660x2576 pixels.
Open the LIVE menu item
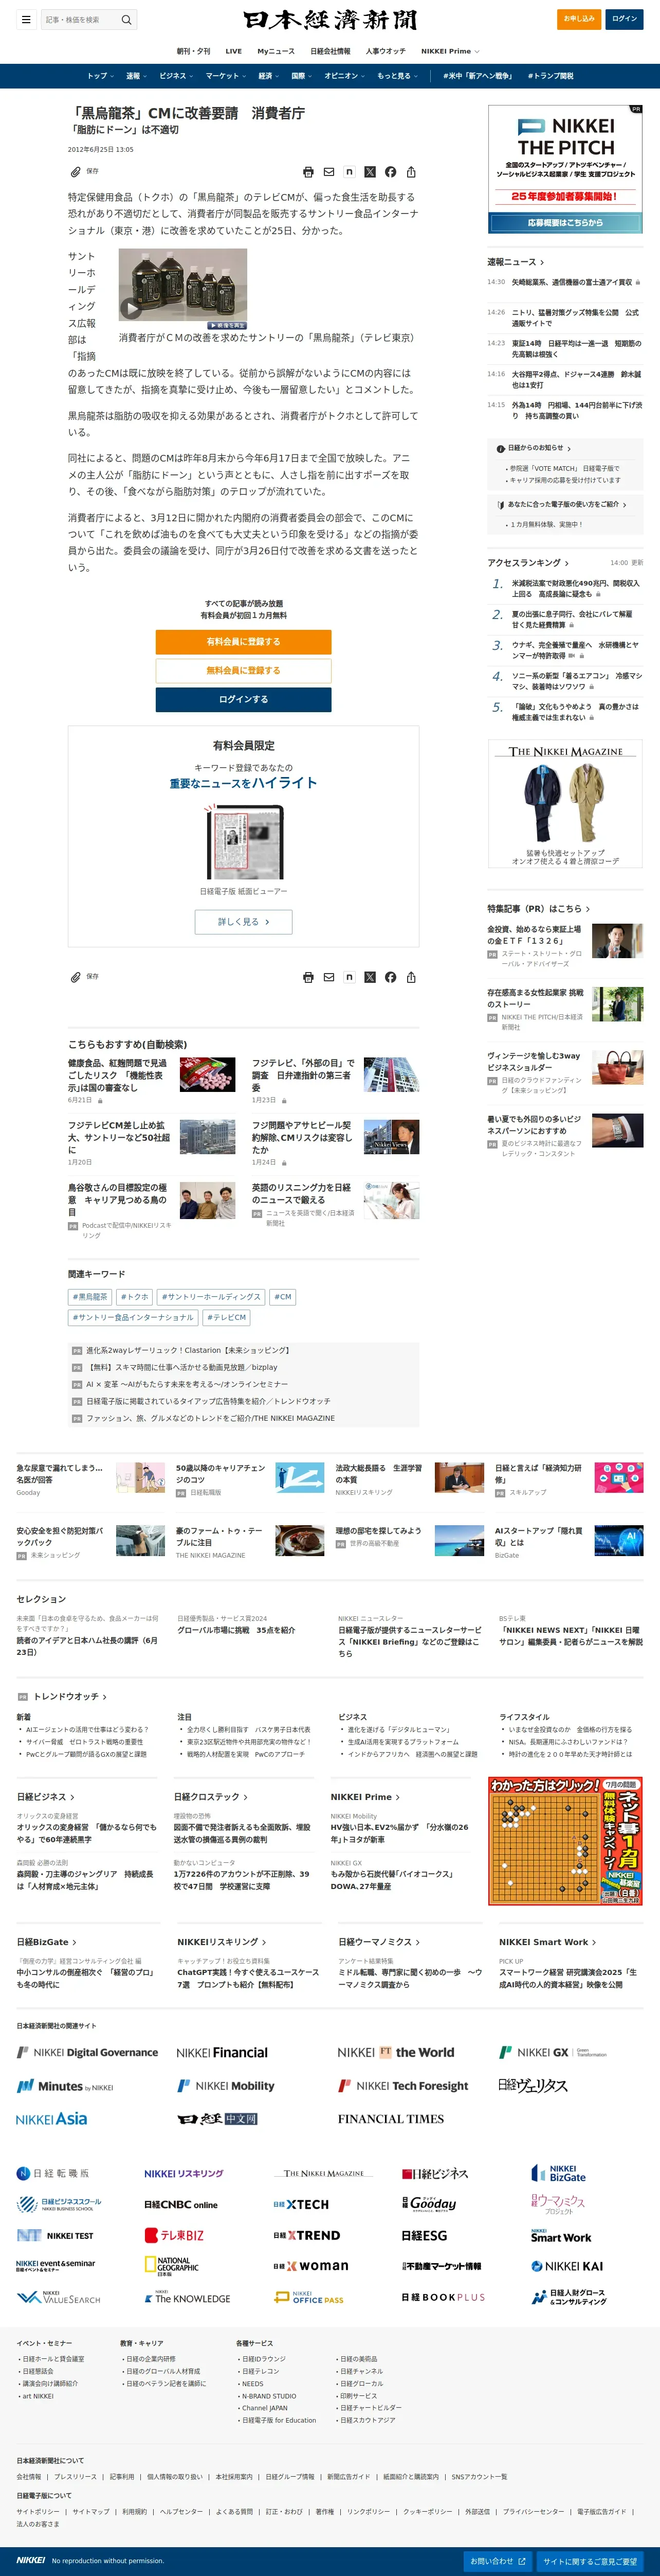[234, 51]
